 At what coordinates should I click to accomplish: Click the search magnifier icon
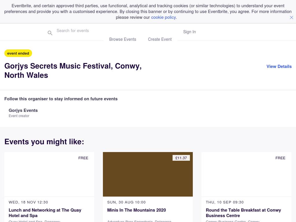pos(50,33)
